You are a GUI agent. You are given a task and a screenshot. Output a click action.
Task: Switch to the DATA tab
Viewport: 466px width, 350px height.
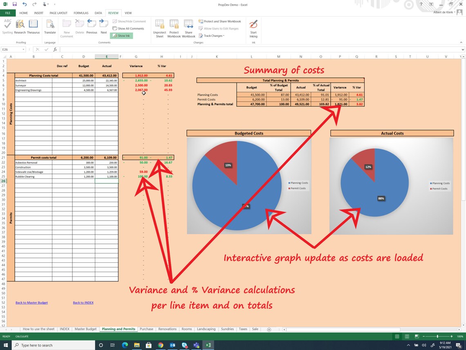click(x=98, y=13)
